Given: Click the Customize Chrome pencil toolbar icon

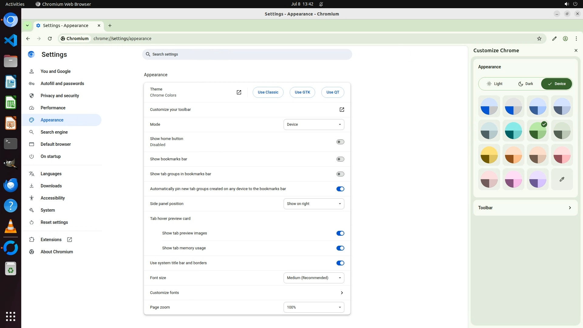Looking at the screenshot, I should 554,39.
